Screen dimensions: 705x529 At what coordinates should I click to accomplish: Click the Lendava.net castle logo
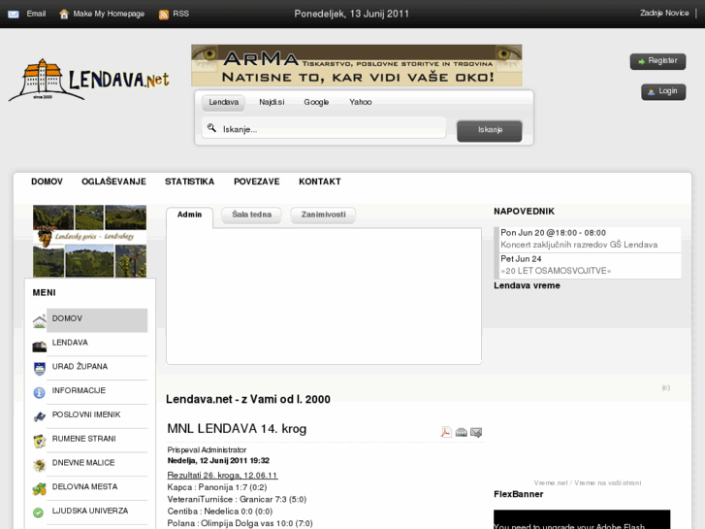89,80
